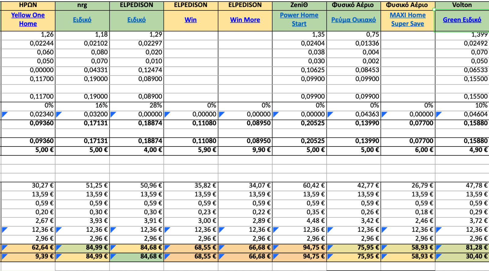This screenshot has height=271, width=489.
Task: Click the 5,90 € cell
Action: pos(191,150)
